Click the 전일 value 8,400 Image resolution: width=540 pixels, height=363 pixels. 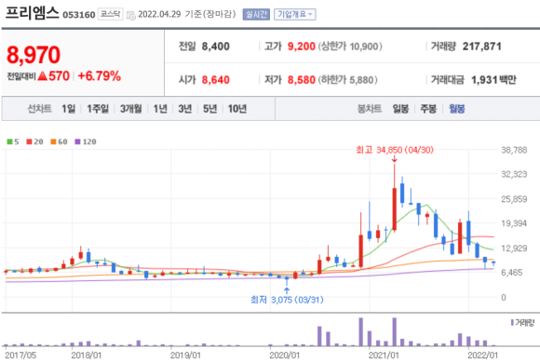pos(216,47)
